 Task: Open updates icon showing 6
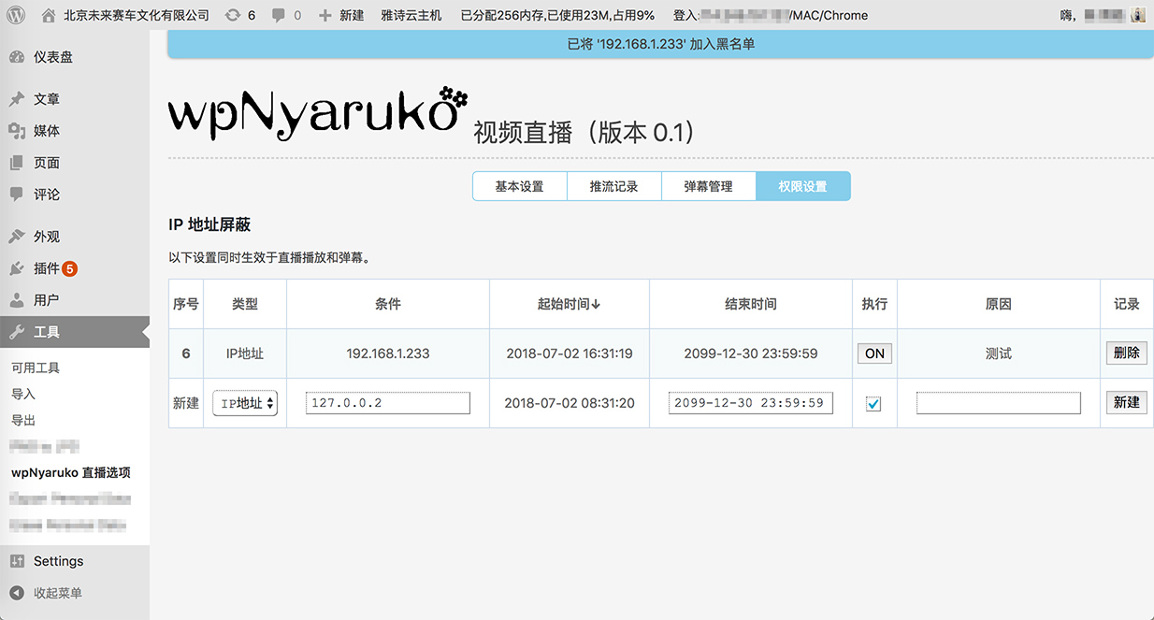pos(233,15)
